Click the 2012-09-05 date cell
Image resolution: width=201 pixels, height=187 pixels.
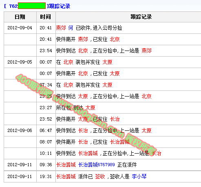click(x=20, y=62)
